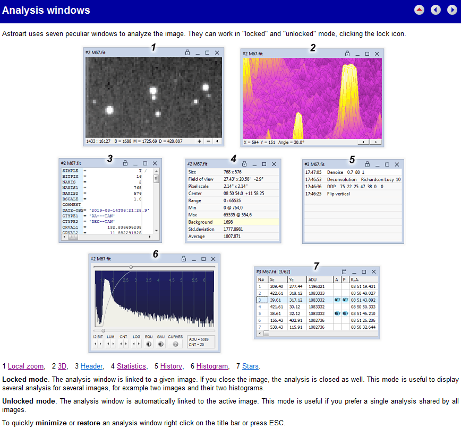
Task: Open the Local zoom link
Action: coord(25,366)
